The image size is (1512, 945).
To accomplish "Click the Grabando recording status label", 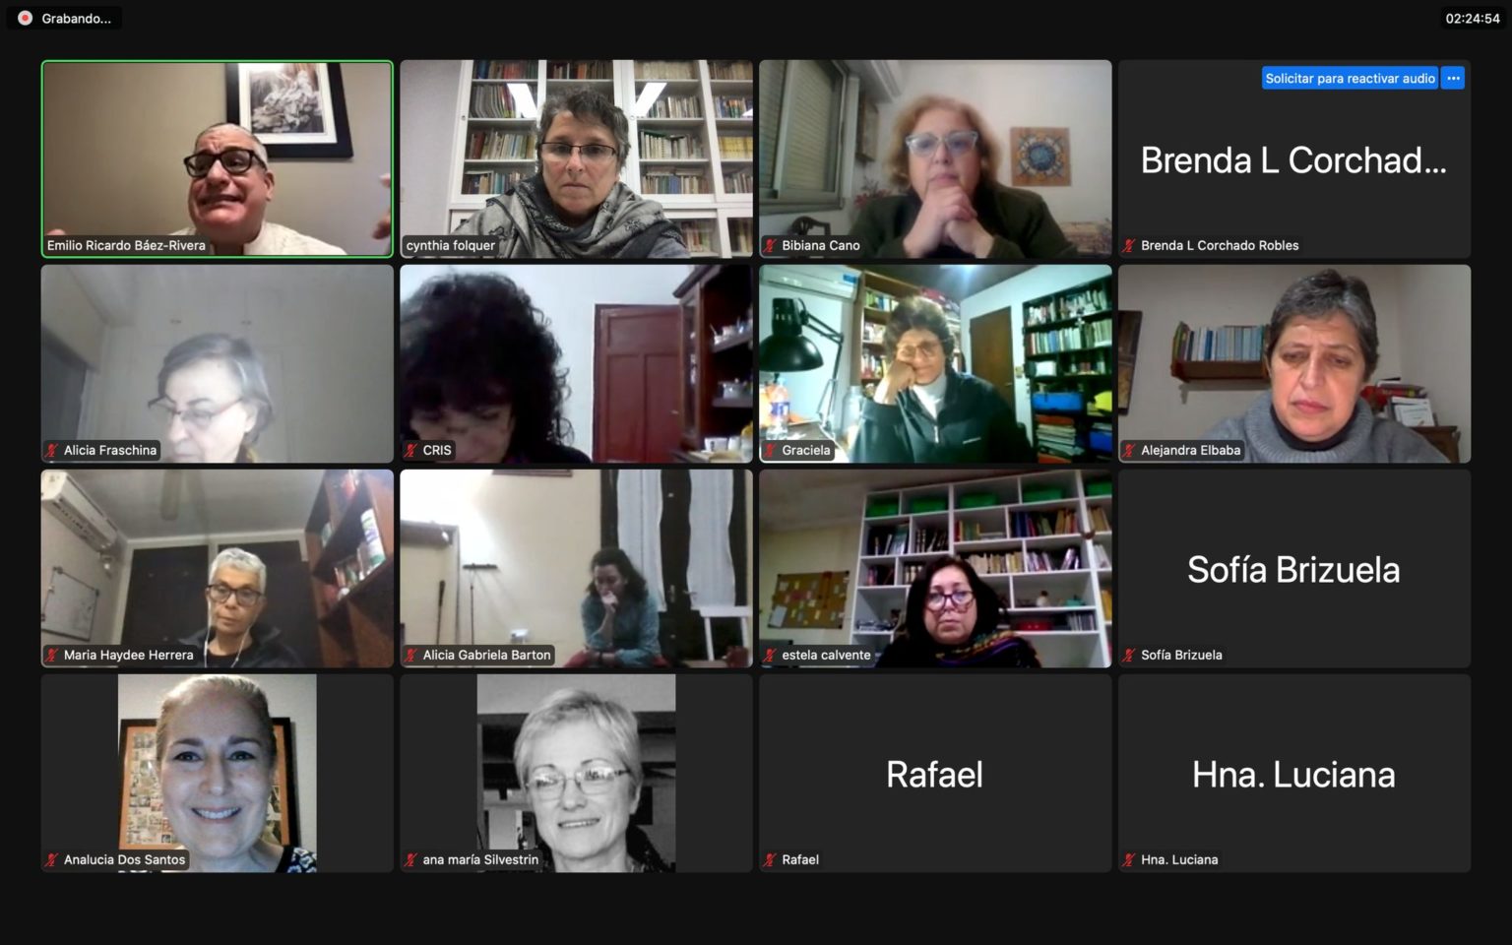I will click(x=76, y=18).
